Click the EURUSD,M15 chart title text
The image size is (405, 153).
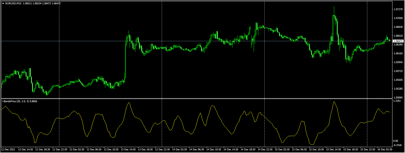14,3
